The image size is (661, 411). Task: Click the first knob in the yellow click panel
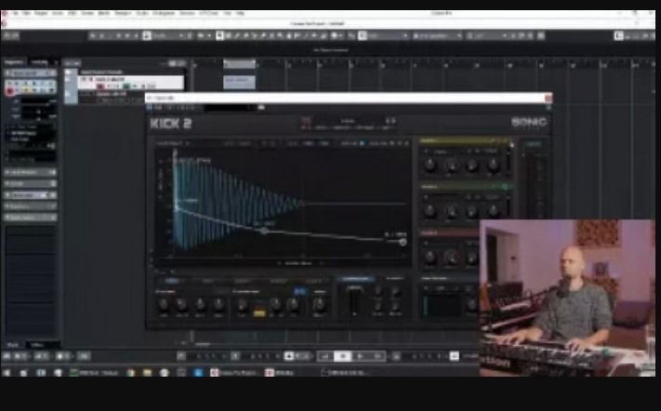pos(430,166)
